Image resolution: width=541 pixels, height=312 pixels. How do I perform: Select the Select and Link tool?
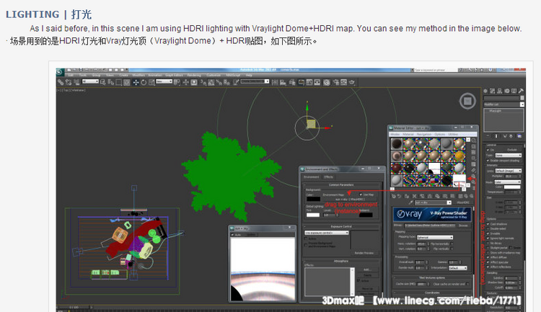pyautogui.click(x=61, y=82)
